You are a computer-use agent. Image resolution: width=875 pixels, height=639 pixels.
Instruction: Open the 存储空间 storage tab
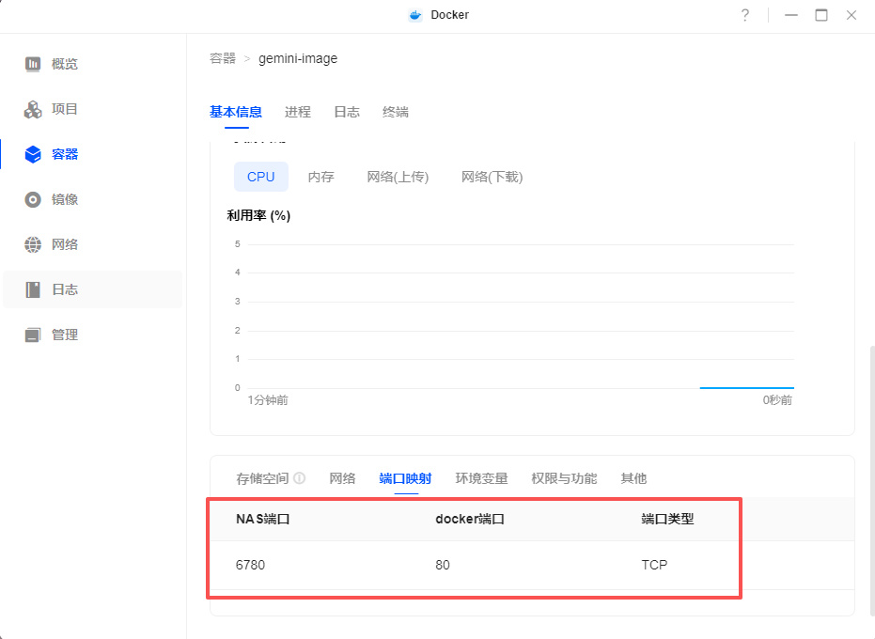(262, 479)
